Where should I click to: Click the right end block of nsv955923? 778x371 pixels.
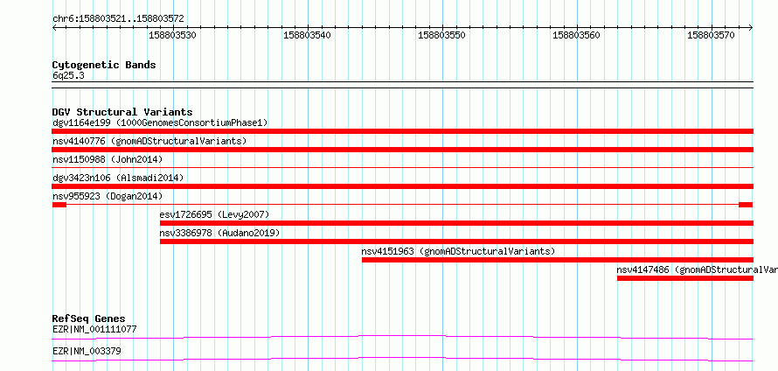pyautogui.click(x=746, y=205)
